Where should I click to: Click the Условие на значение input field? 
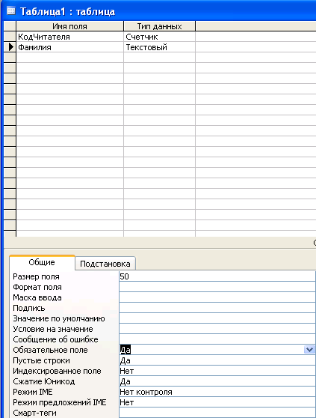point(217,329)
